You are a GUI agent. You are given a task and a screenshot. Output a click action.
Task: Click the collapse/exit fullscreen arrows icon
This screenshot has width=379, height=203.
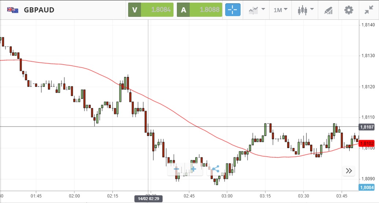click(x=369, y=10)
